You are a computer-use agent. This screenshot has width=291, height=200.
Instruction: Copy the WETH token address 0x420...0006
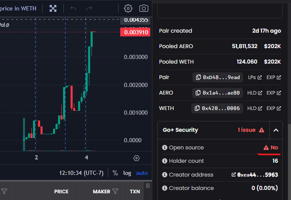(x=217, y=108)
